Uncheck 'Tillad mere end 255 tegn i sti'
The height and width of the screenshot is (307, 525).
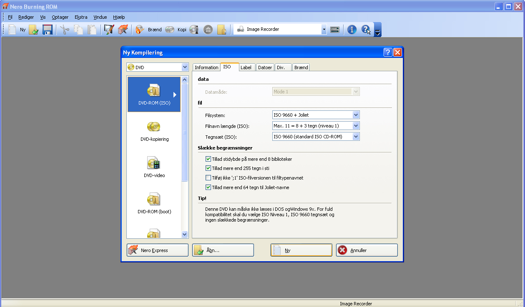pos(208,168)
